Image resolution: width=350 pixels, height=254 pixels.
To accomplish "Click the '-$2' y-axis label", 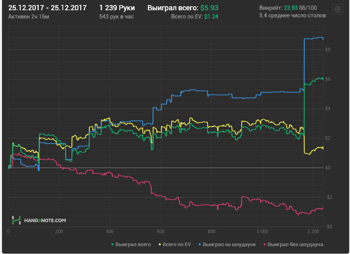I will 328,197.
